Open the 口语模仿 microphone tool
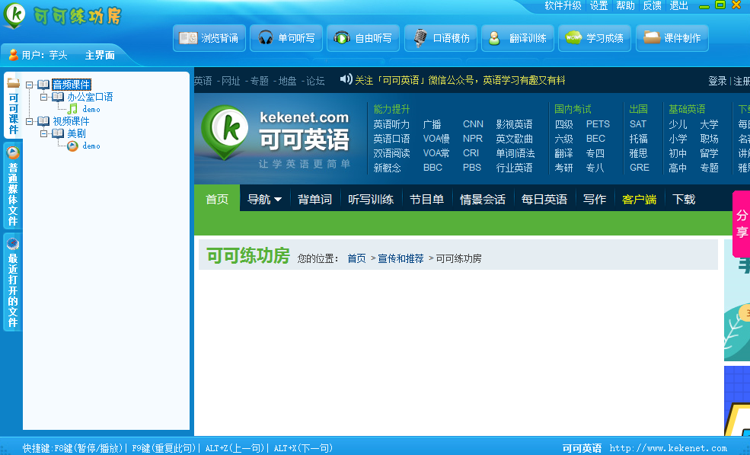This screenshot has height=455, width=750. coord(441,38)
